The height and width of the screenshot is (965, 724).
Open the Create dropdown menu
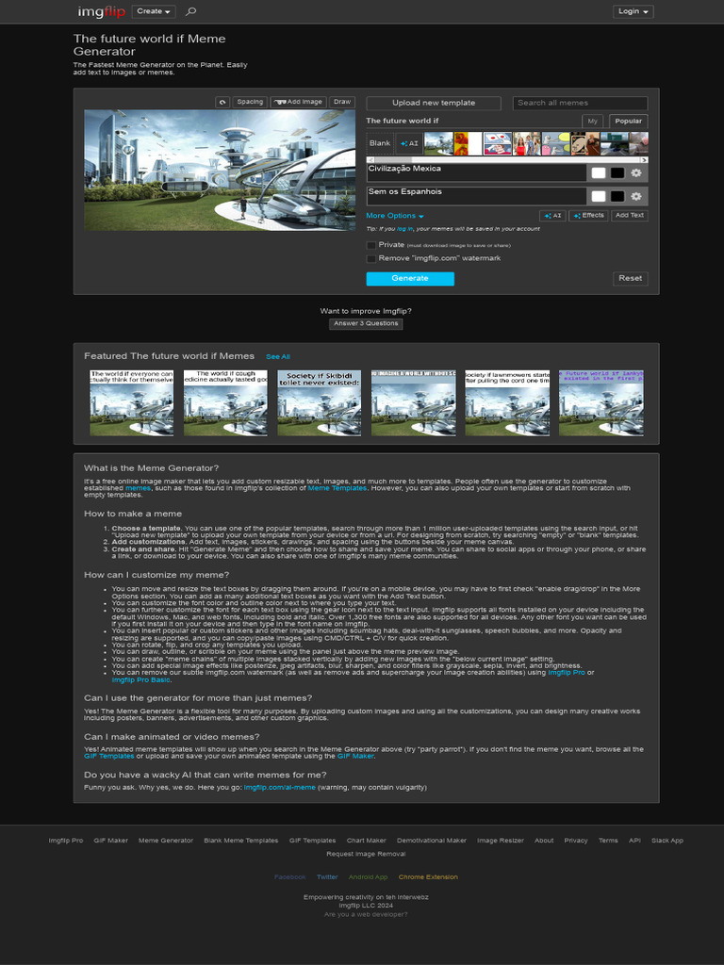point(154,11)
